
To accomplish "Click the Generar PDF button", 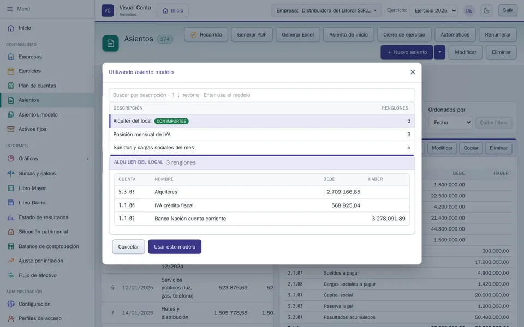I will (252, 35).
